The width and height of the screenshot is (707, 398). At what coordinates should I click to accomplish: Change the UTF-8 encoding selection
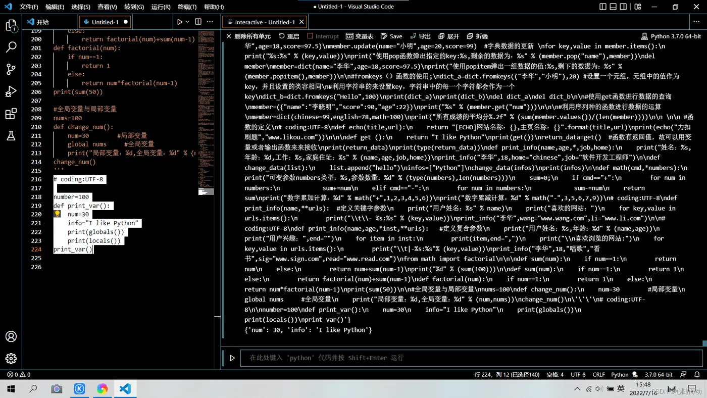(x=578, y=375)
